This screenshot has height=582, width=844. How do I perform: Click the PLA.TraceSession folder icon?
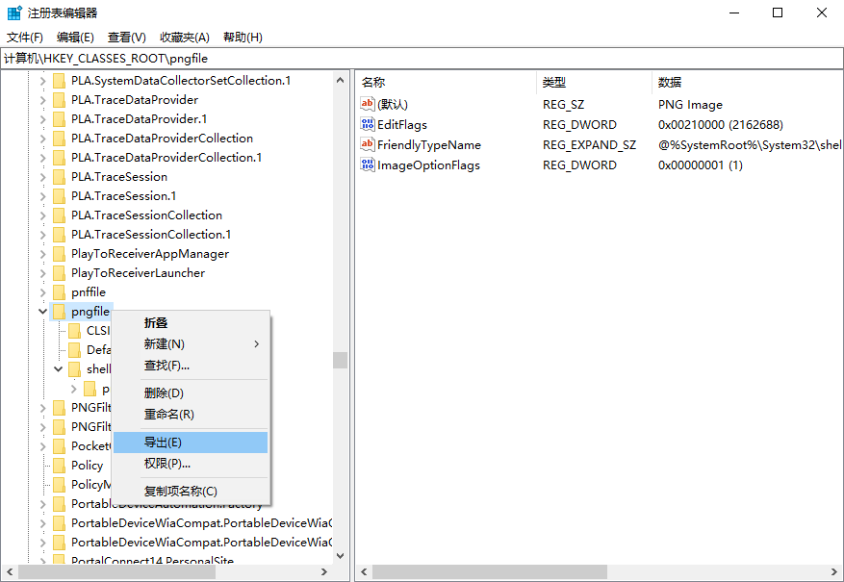point(59,177)
